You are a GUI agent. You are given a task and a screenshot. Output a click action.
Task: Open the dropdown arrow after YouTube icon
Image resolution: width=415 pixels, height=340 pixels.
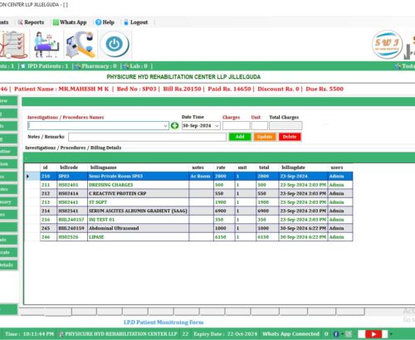[391, 334]
